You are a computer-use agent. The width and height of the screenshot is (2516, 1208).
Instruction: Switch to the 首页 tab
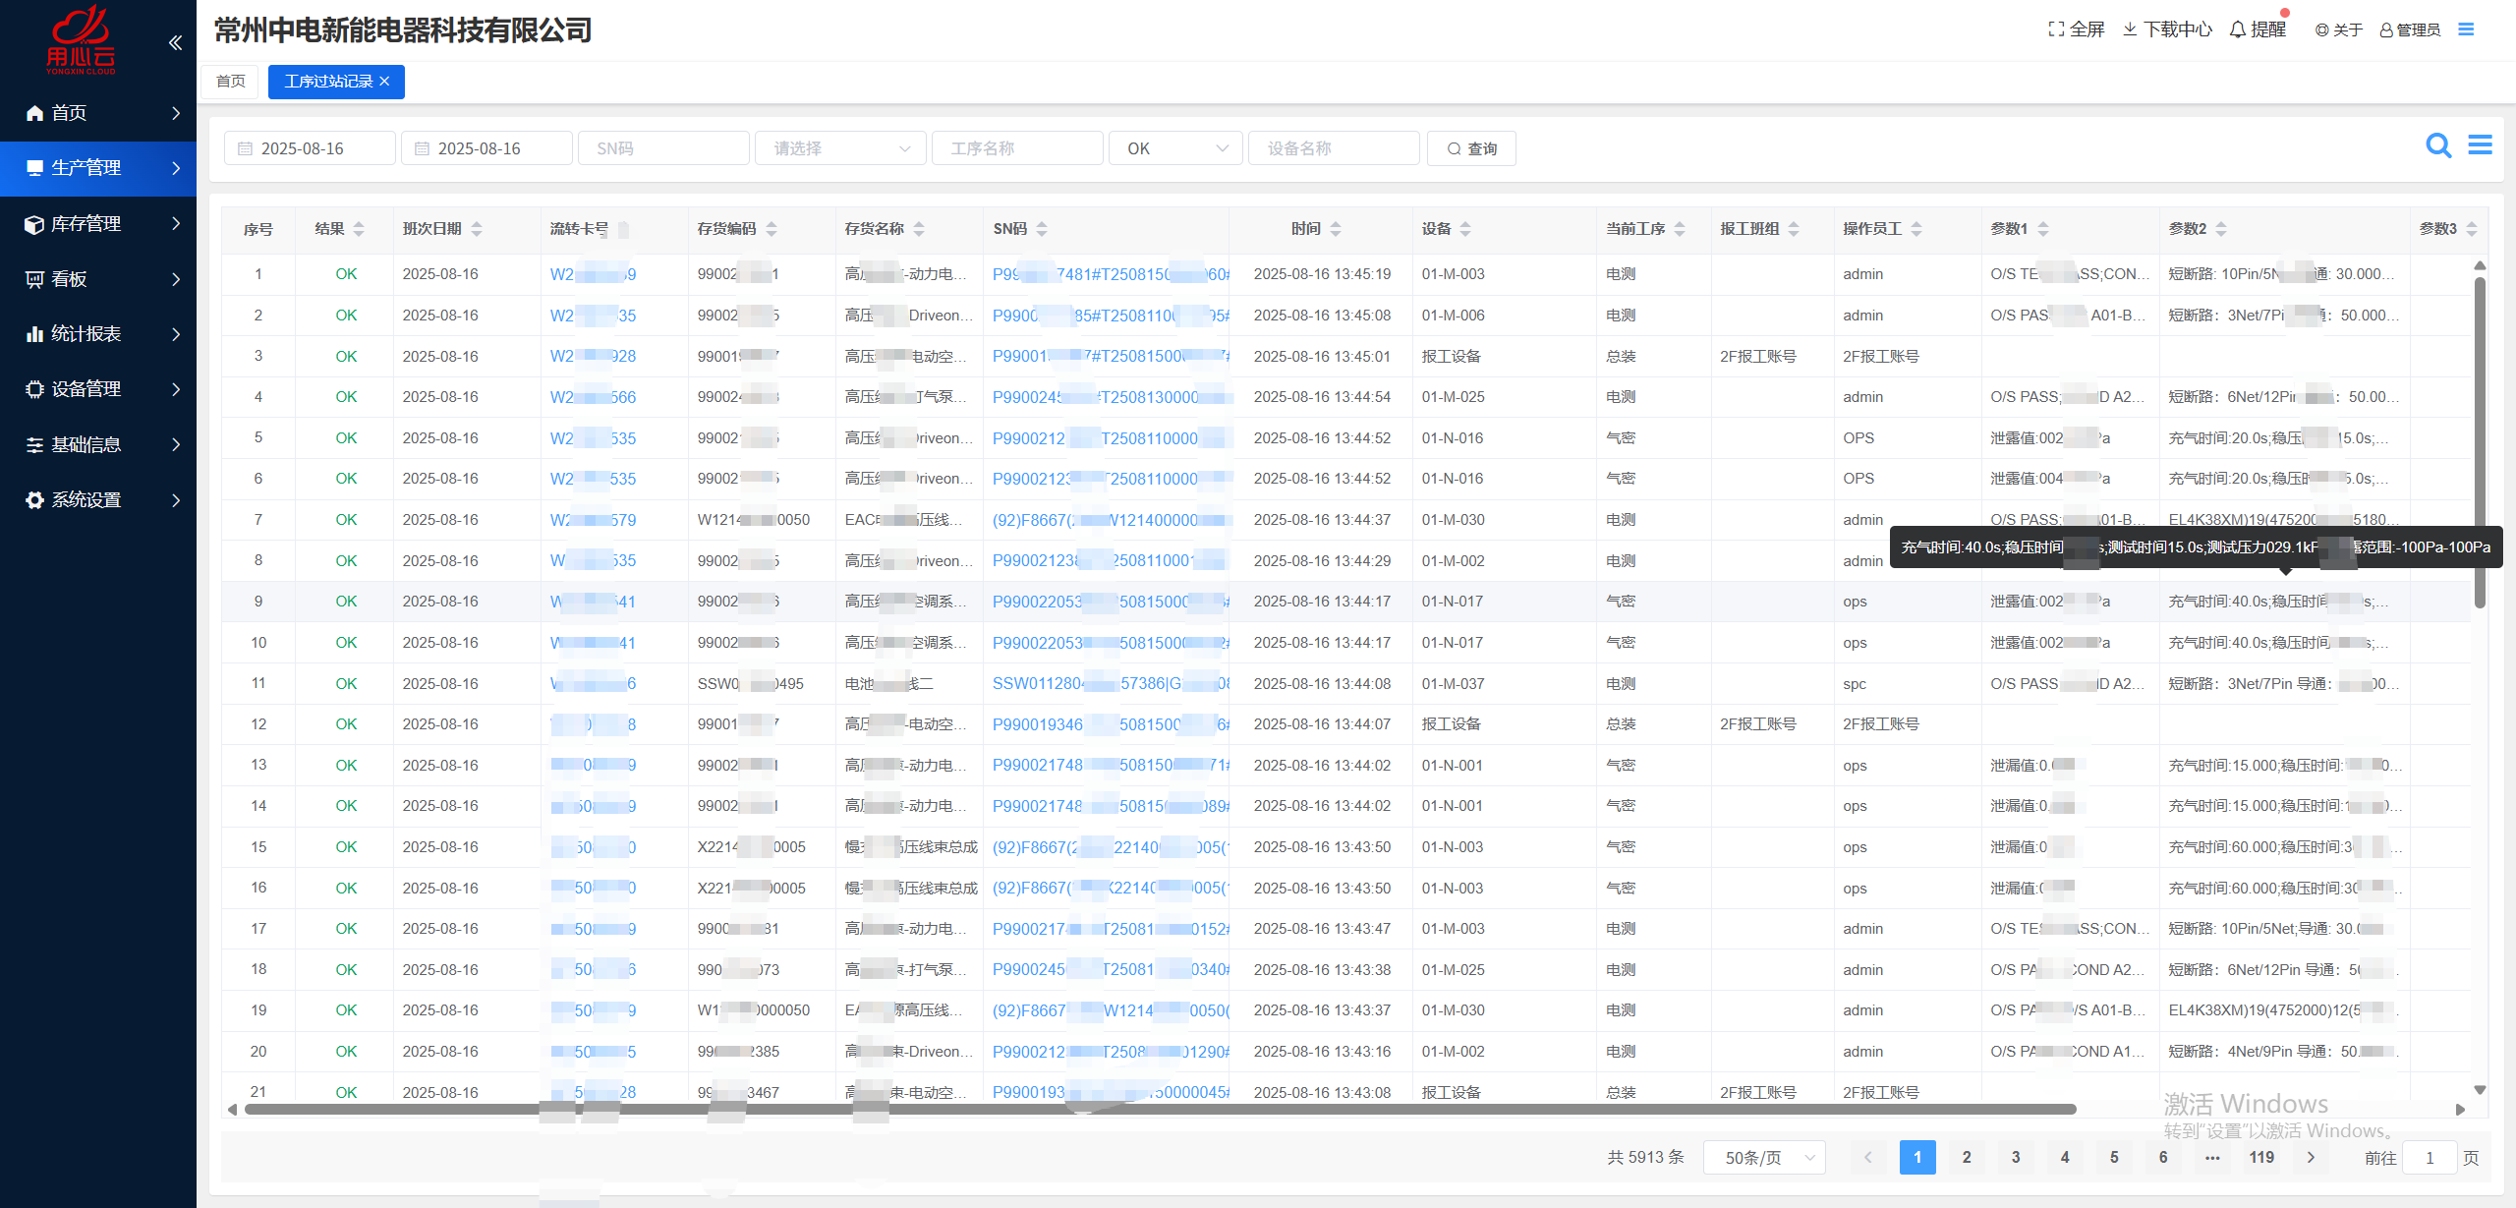coord(231,82)
